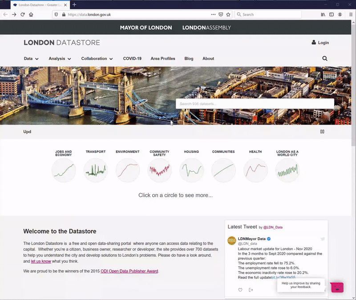
Task: Click the 'Click on a circle to see more...' text
Action: tap(175, 195)
